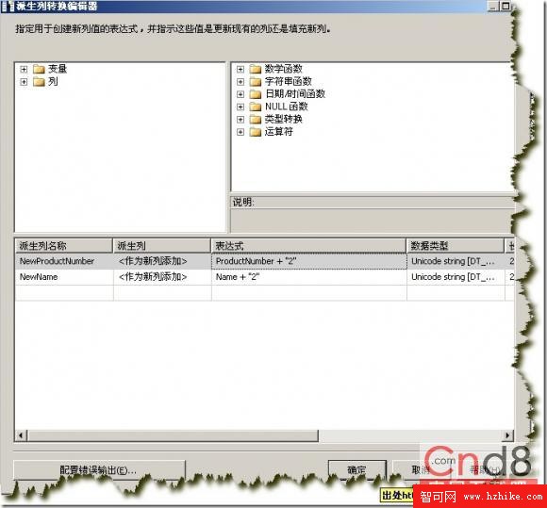Click the 派生列转换编辑器 title bar icon
This screenshot has width=547, height=508.
[x=8, y=7]
